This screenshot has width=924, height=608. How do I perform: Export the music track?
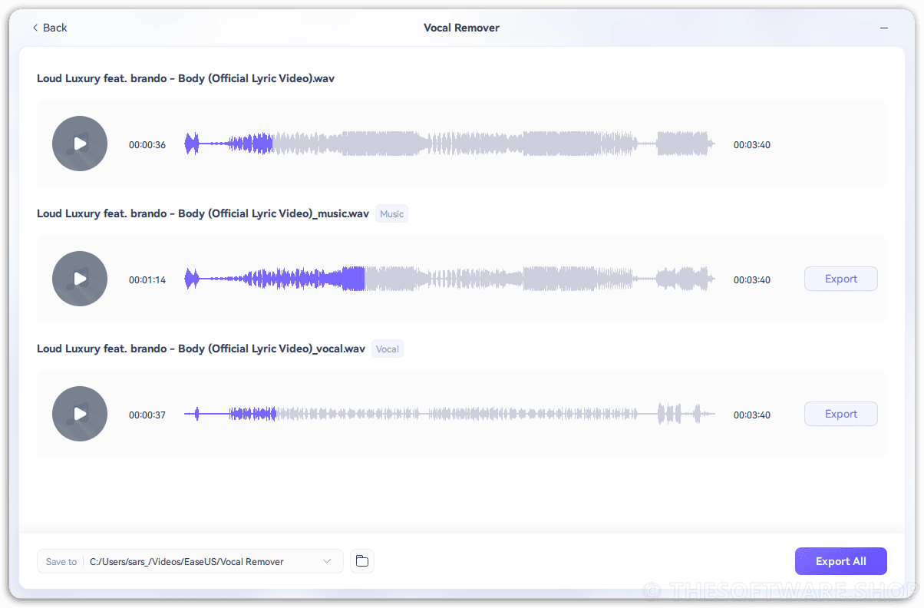click(x=841, y=279)
